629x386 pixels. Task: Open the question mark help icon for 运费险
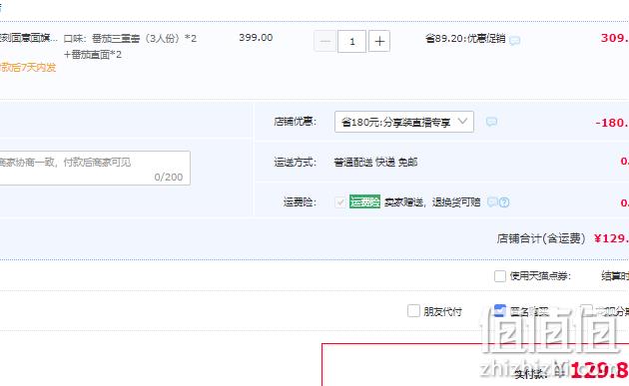pyautogui.click(x=504, y=202)
